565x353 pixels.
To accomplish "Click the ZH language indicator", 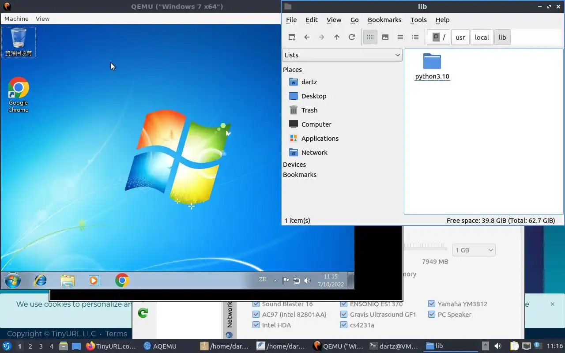I will (263, 279).
